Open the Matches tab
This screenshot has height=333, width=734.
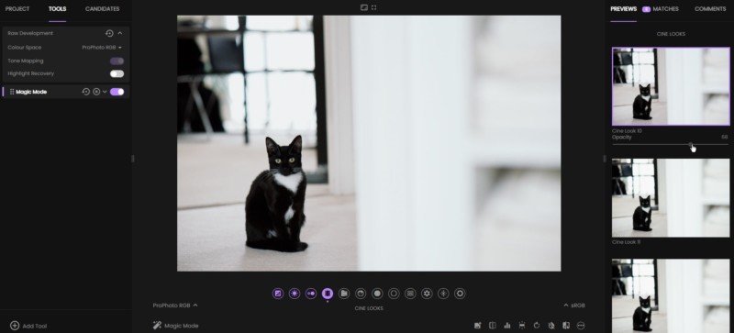pos(661,9)
